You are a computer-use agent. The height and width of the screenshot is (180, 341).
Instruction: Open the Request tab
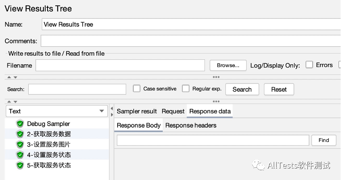(x=173, y=111)
